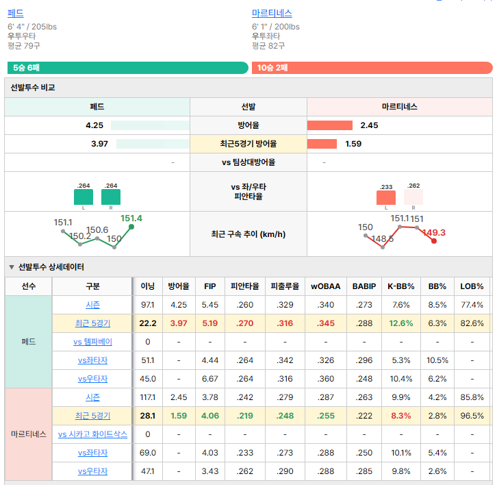Click the wOBAA column header
Screen dimensions: 497x485
(x=326, y=286)
